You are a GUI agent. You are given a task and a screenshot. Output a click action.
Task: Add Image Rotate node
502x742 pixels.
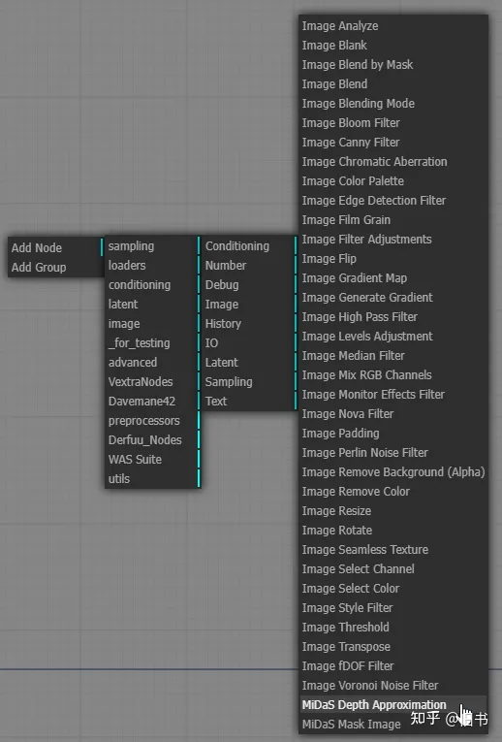coord(393,531)
